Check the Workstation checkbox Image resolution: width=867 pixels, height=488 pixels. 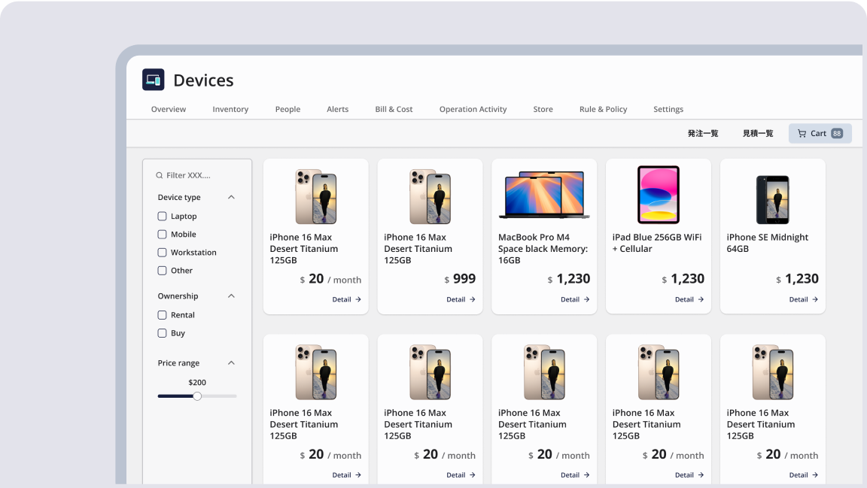click(162, 252)
